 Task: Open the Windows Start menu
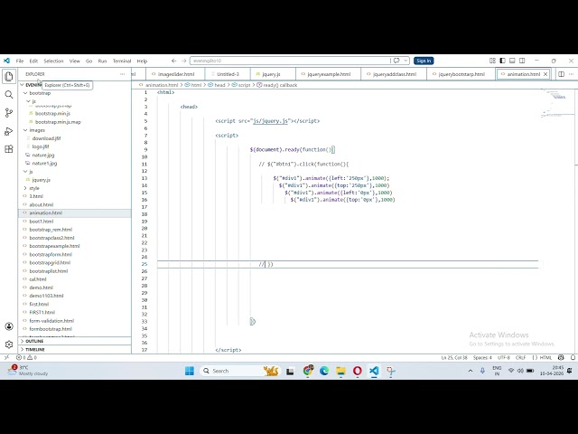click(x=190, y=371)
